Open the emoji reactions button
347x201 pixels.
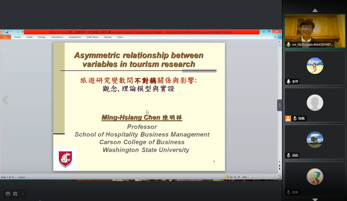tap(8, 194)
